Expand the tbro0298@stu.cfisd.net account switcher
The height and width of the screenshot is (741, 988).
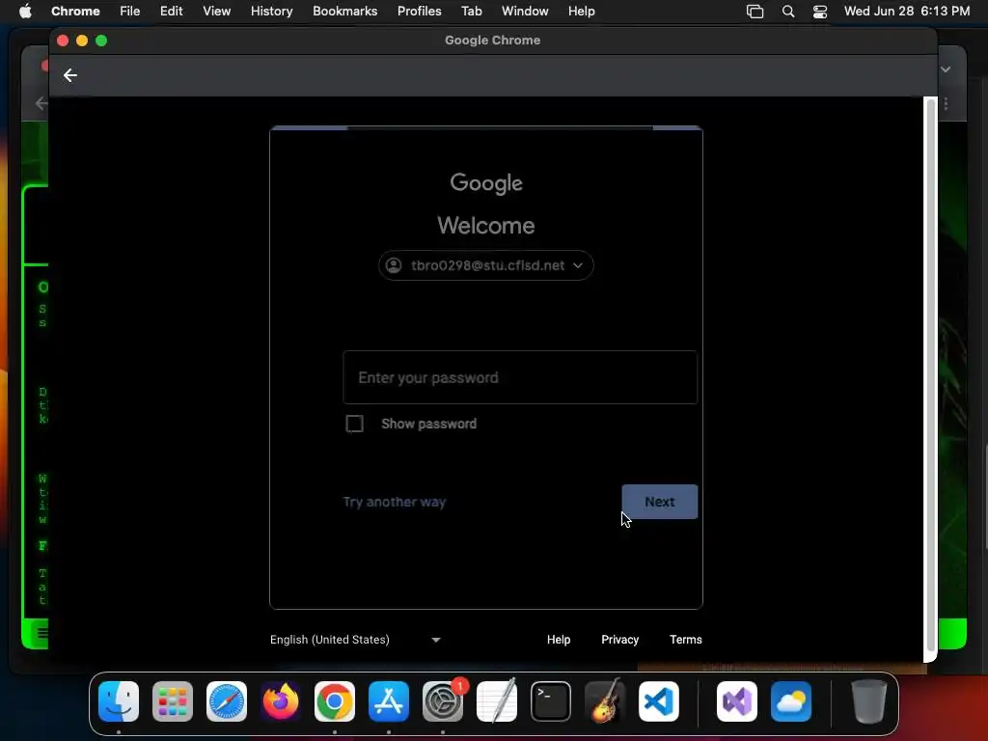click(486, 265)
